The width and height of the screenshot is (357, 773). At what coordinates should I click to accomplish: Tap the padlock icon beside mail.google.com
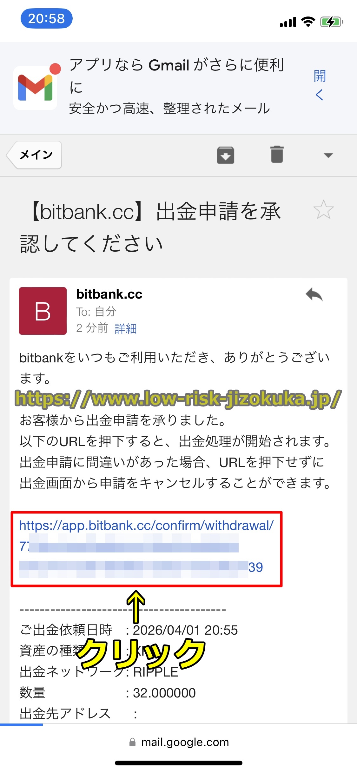(133, 742)
